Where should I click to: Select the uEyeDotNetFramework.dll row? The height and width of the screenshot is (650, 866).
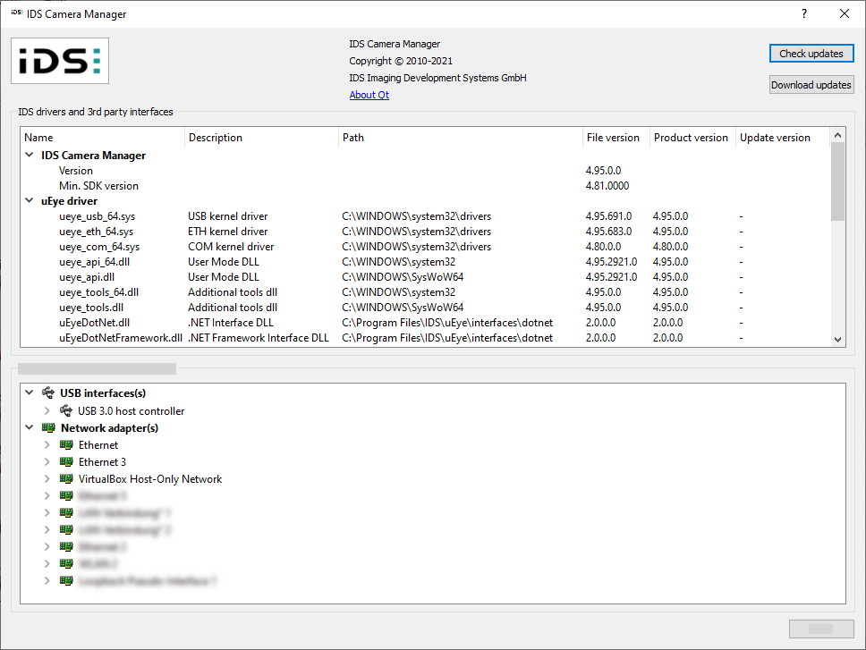(x=425, y=338)
